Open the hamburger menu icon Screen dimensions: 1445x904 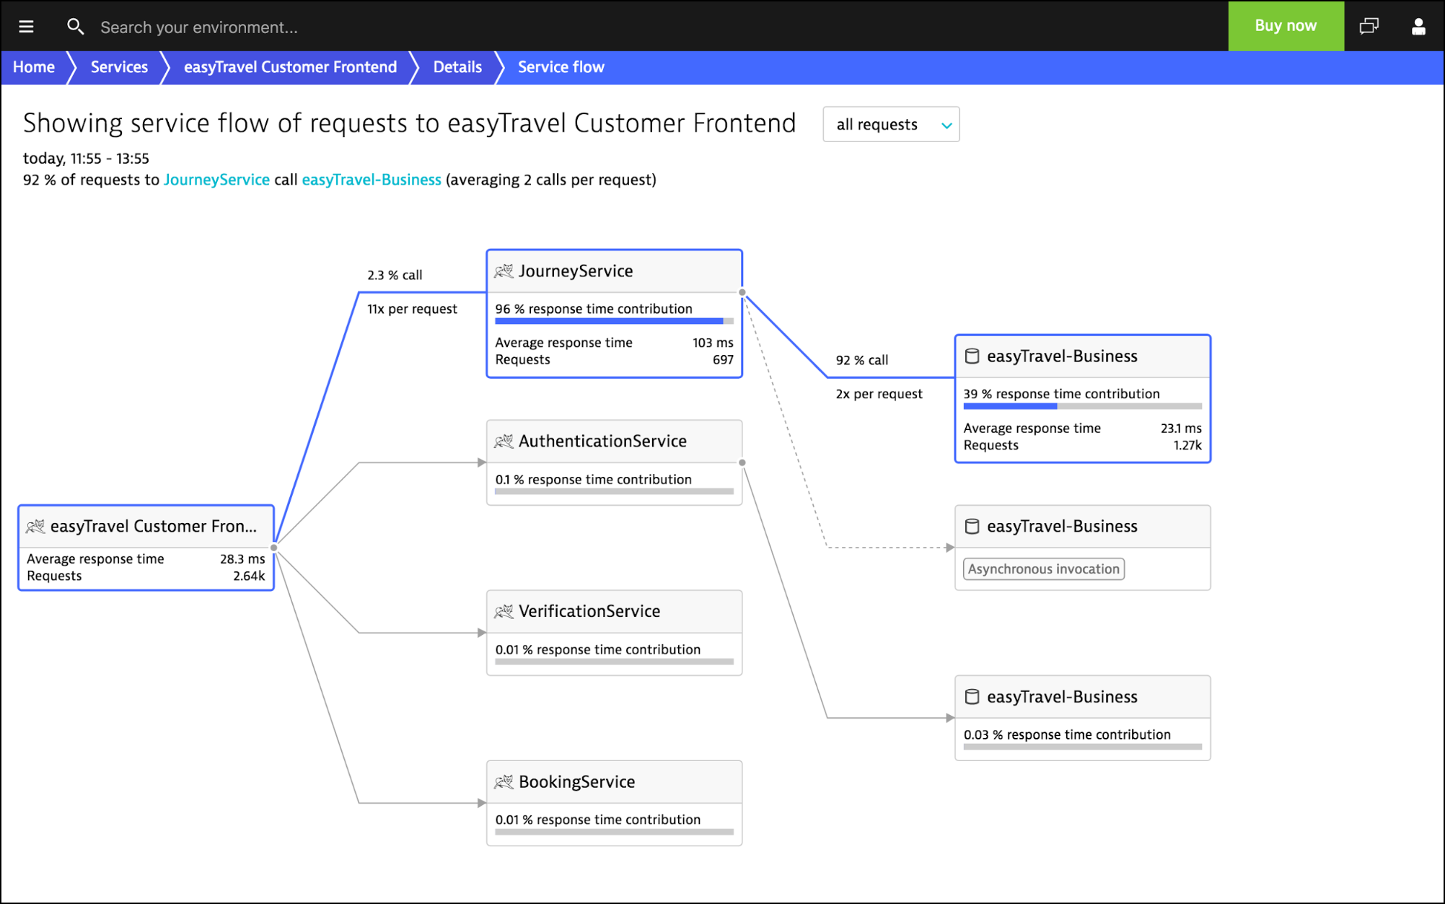(27, 27)
